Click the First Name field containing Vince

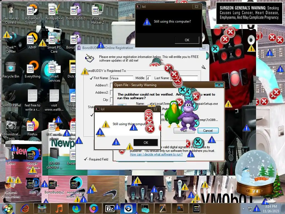121,78
